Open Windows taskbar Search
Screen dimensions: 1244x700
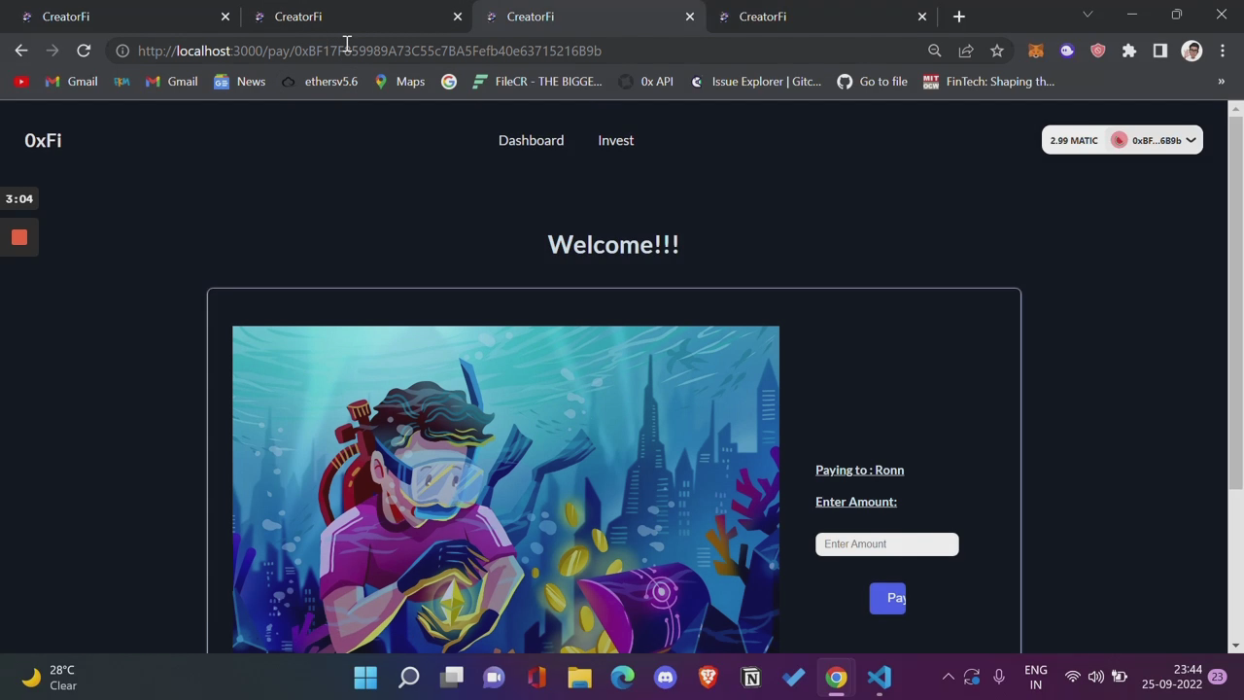pos(409,678)
